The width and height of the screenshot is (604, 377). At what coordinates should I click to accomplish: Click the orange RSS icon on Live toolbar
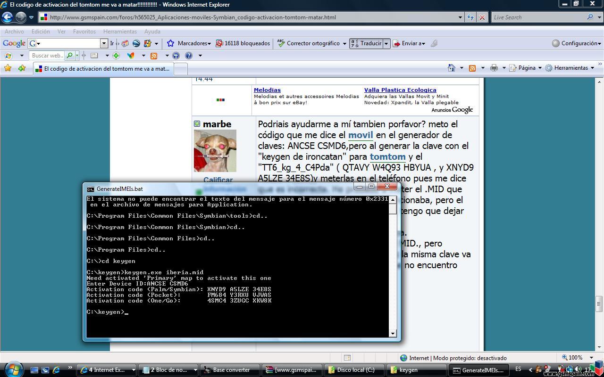154,56
